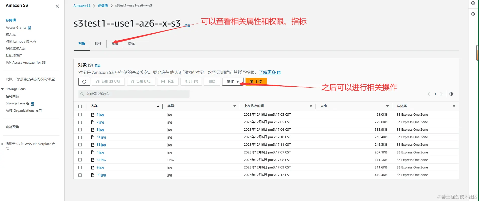The image size is (479, 201).
Task: Collapse the Storage Lens section
Action: (3, 89)
